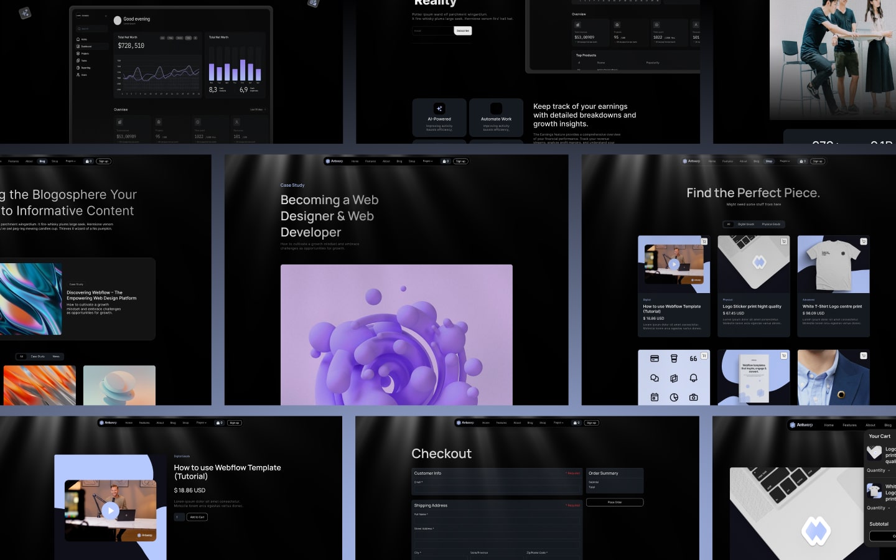Select Dashboard in the dashboard mockup sidebar
Viewport: 896px width, 560px height.
[91, 47]
